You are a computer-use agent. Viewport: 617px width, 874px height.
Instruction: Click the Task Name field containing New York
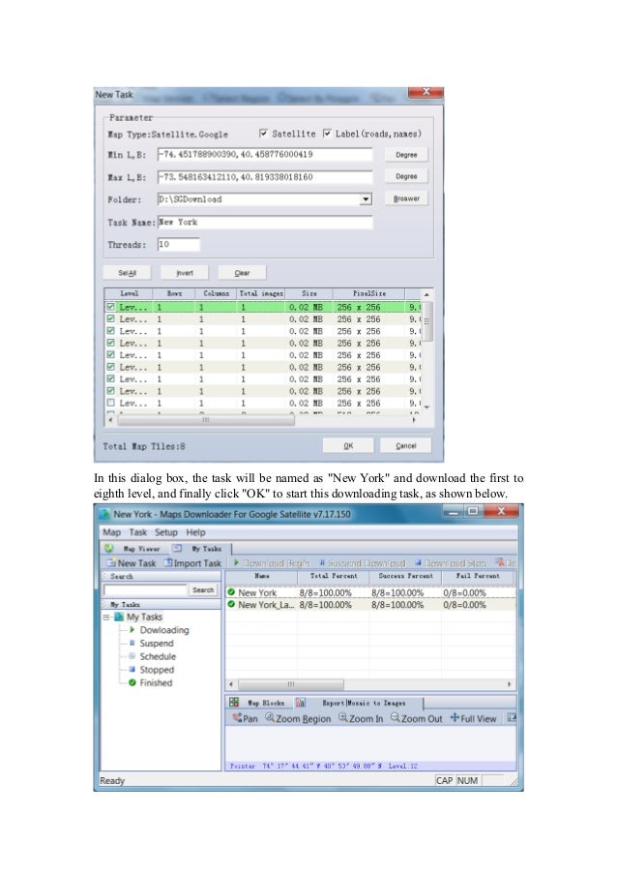coord(265,222)
